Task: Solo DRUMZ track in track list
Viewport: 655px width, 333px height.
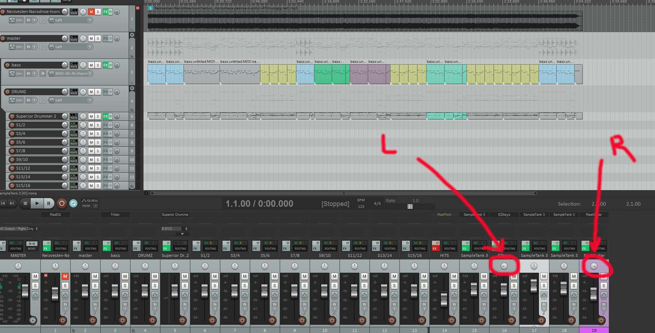Action: point(98,92)
